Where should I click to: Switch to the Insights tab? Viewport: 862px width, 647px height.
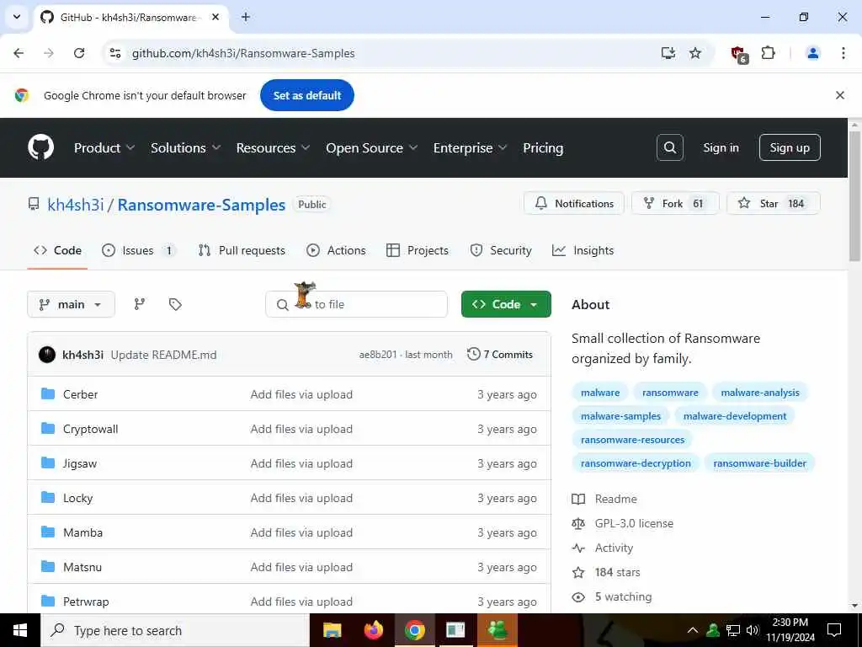tap(583, 250)
